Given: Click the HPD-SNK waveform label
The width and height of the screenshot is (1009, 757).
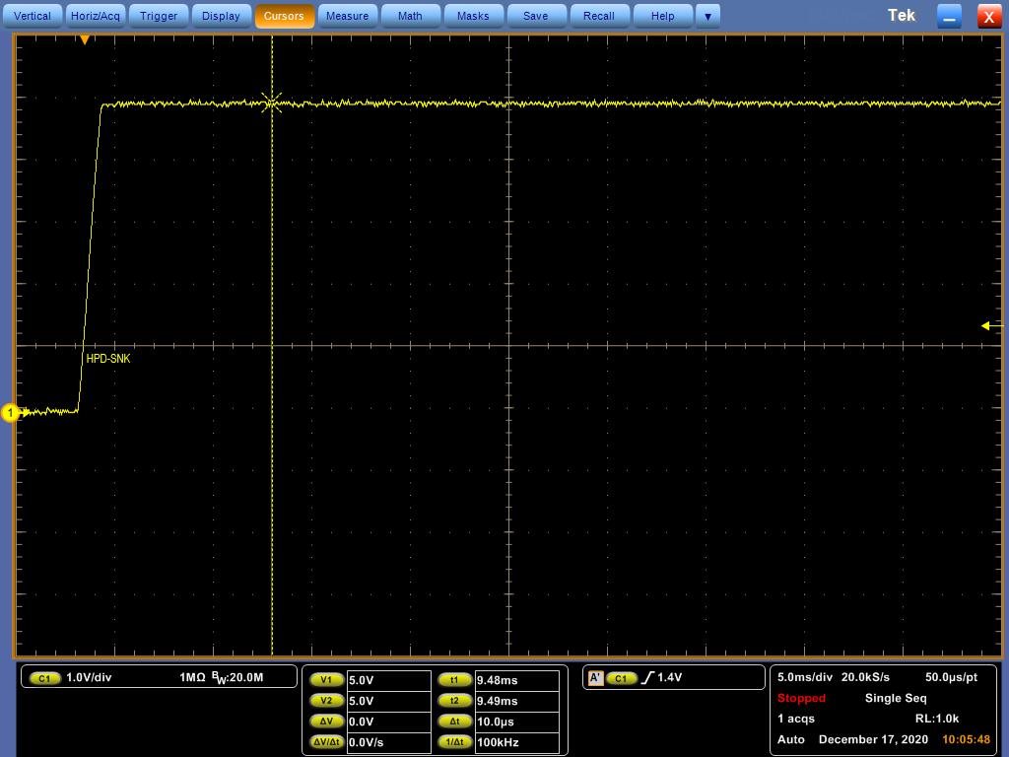Looking at the screenshot, I should point(108,359).
